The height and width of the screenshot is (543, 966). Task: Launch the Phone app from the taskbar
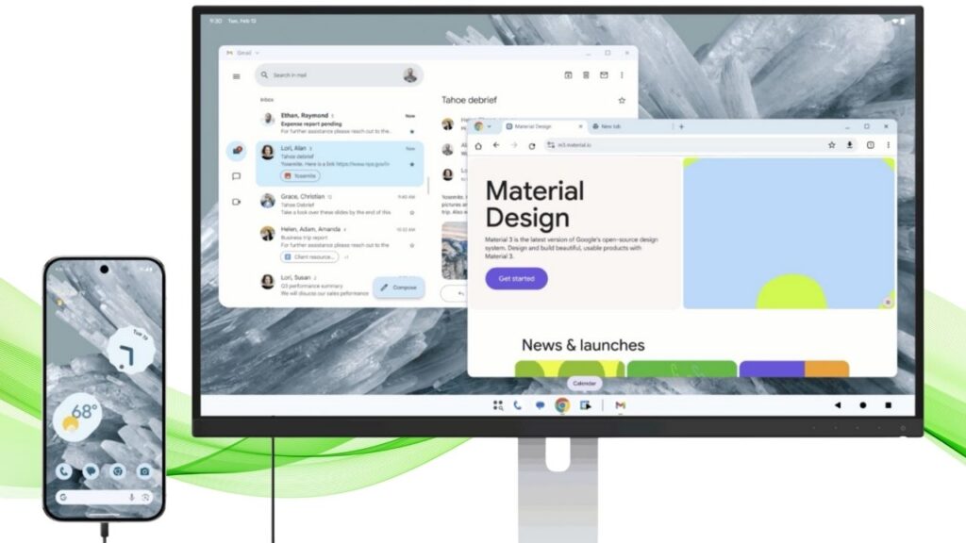(x=518, y=405)
